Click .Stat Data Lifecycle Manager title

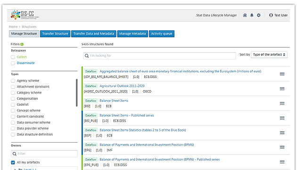(x=216, y=15)
